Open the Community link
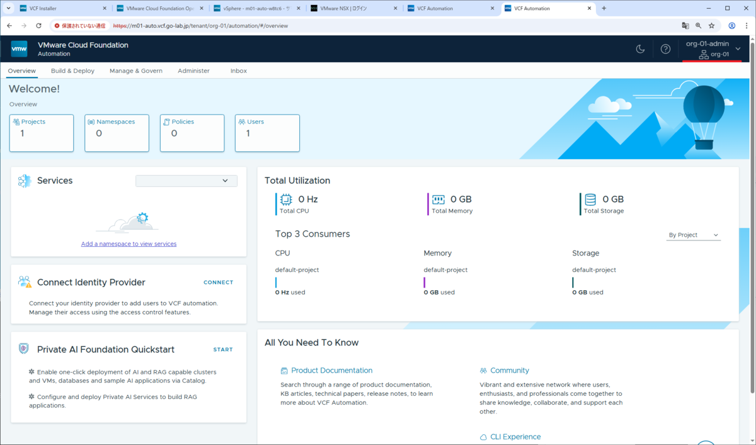Viewport: 756px width, 445px height. point(510,371)
